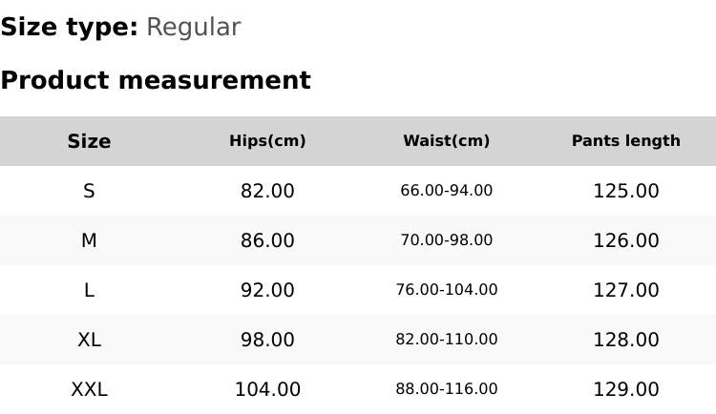Click the 104.00 hips value

[x=267, y=389]
